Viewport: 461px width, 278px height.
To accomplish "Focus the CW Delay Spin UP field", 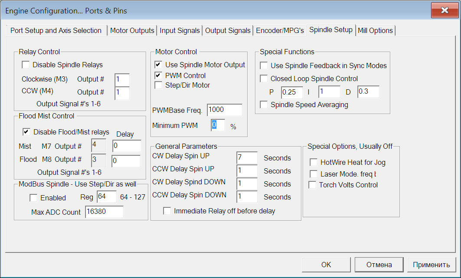I will [247, 158].
